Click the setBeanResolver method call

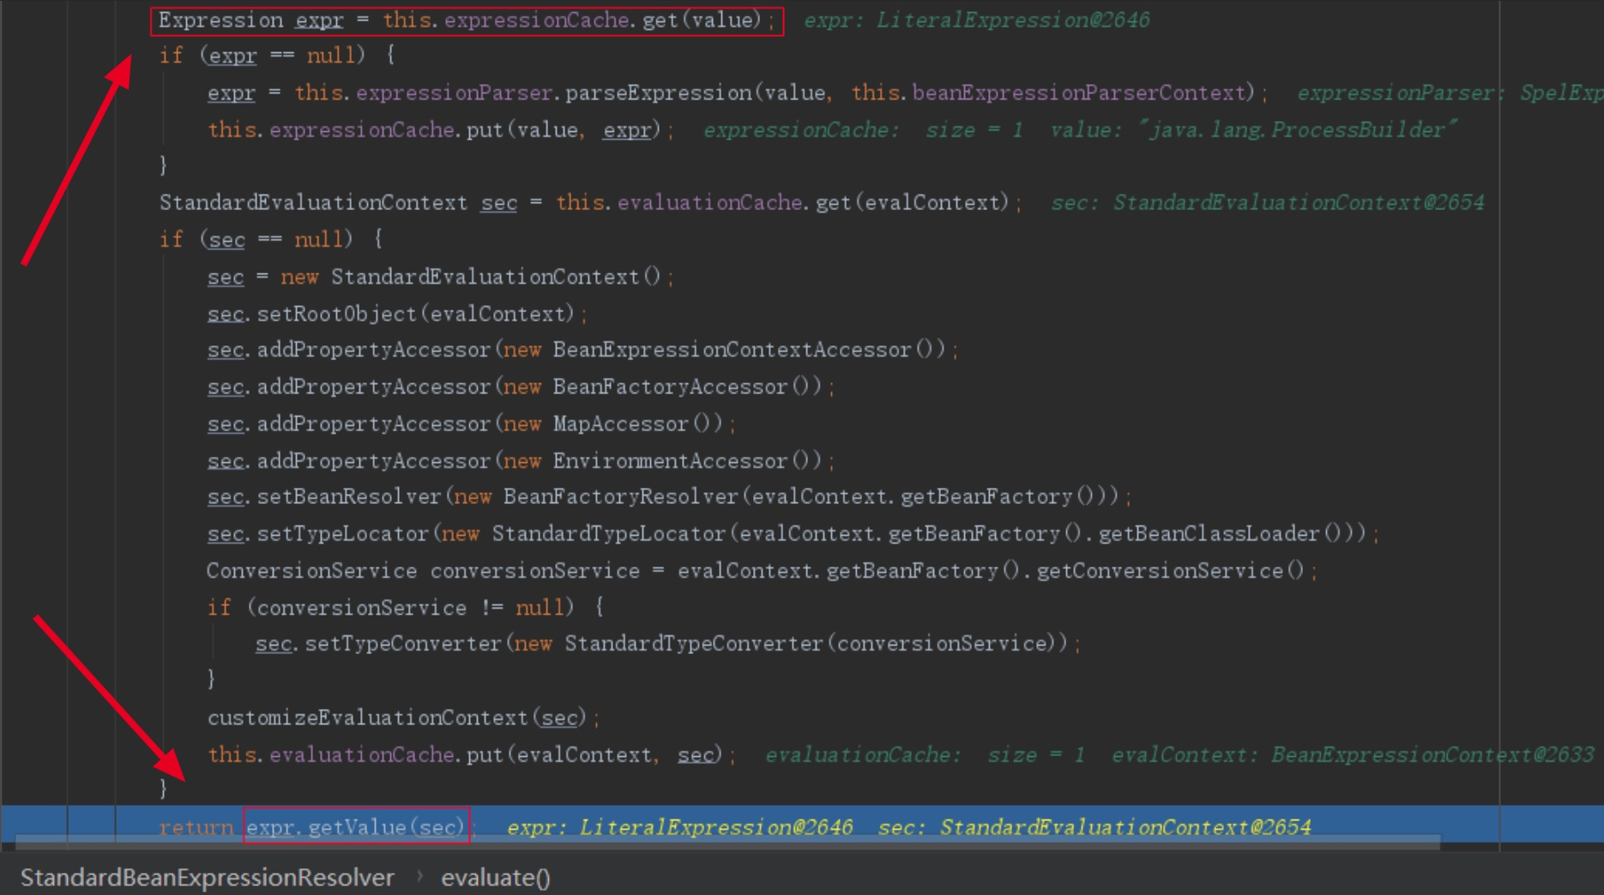tap(348, 496)
